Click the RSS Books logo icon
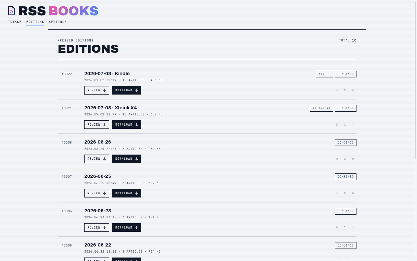The image size is (417, 261). [x=11, y=11]
